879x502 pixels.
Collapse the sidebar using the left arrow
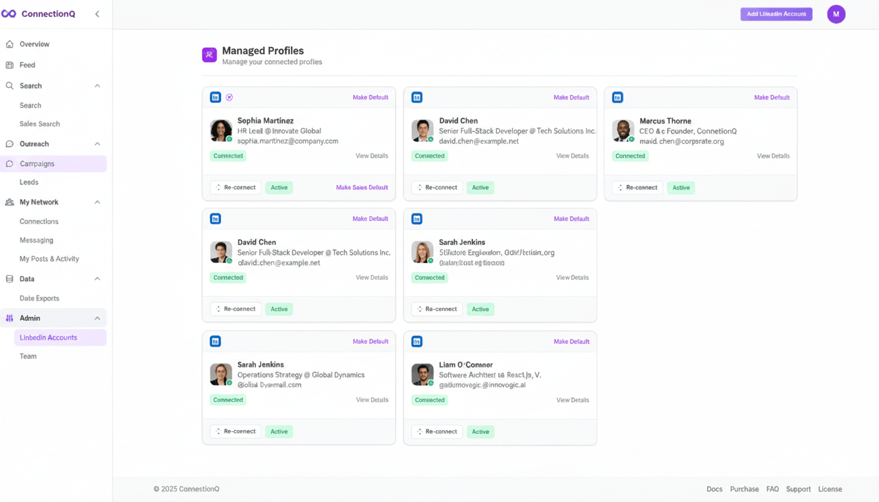pos(97,13)
